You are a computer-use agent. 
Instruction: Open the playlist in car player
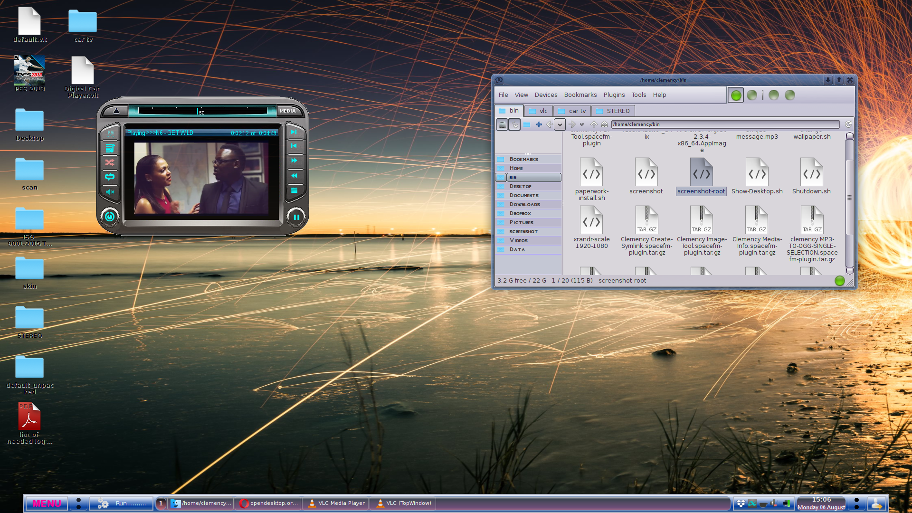pyautogui.click(x=110, y=148)
